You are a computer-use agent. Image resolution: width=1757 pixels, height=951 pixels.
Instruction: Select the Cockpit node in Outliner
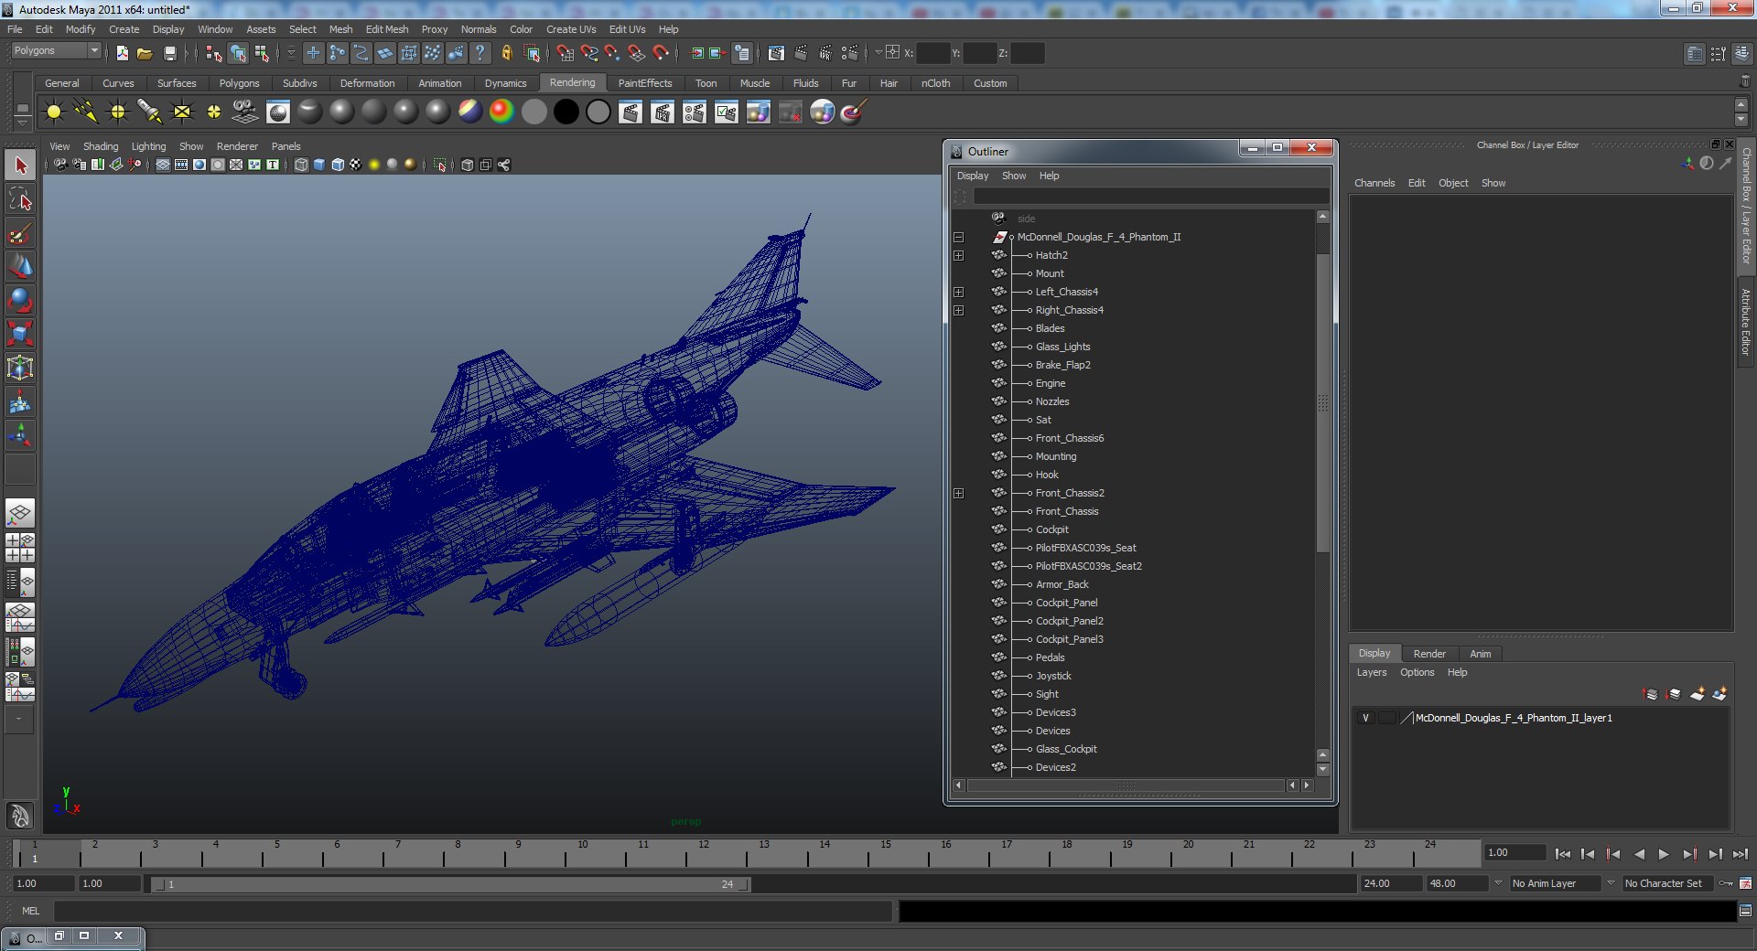point(1051,530)
